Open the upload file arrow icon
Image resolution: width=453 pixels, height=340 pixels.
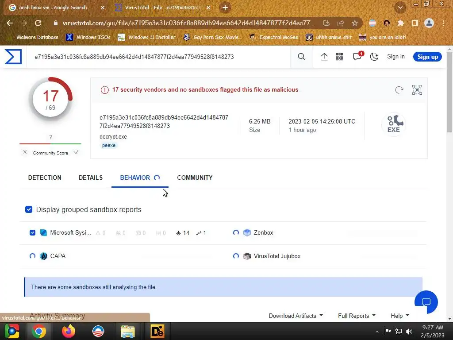pyautogui.click(x=324, y=57)
